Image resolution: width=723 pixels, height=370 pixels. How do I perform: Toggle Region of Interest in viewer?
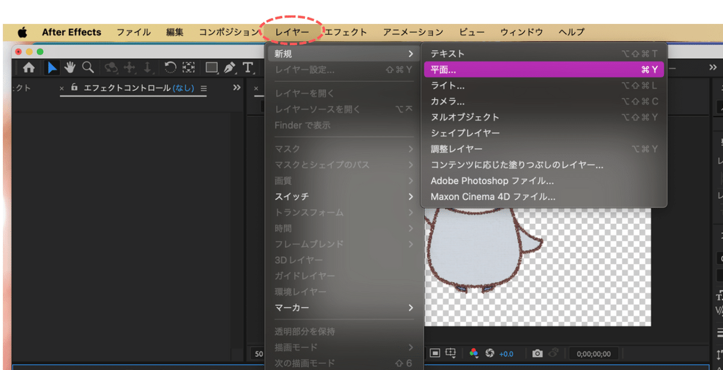point(434,354)
